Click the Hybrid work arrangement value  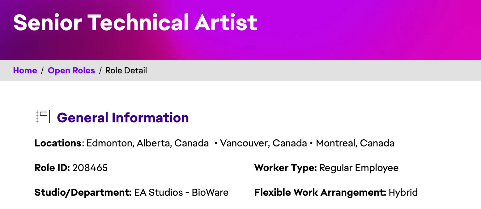click(x=403, y=193)
